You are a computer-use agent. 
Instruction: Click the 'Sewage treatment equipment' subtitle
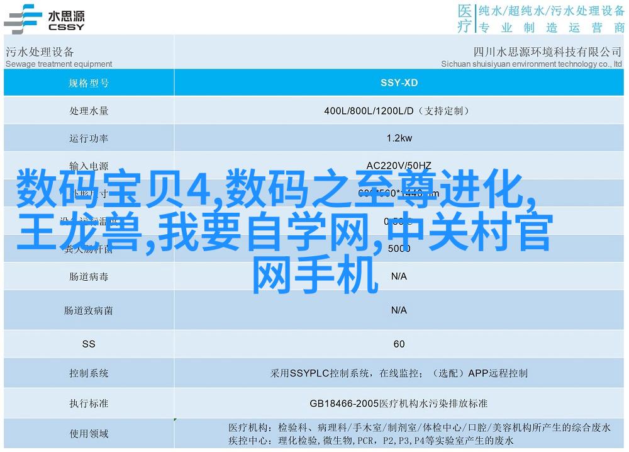tap(59, 64)
